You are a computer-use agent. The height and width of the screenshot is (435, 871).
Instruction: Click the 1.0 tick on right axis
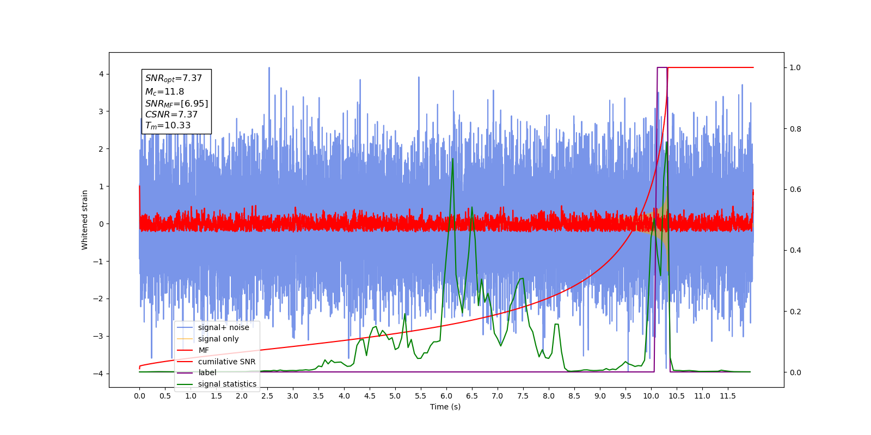(795, 67)
